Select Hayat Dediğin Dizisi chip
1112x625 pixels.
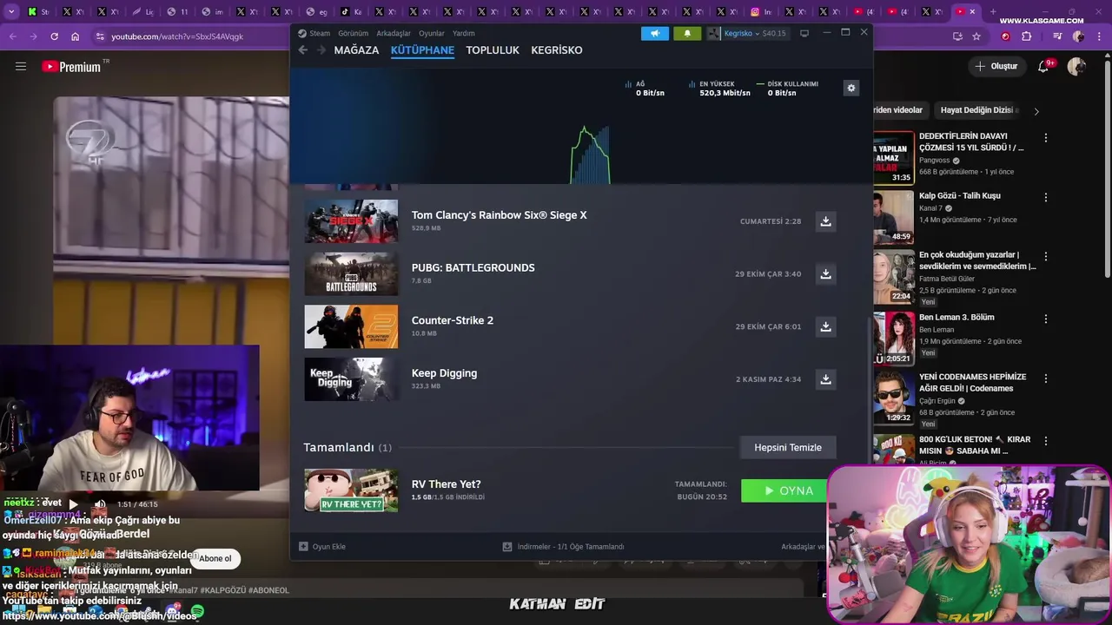[979, 110]
